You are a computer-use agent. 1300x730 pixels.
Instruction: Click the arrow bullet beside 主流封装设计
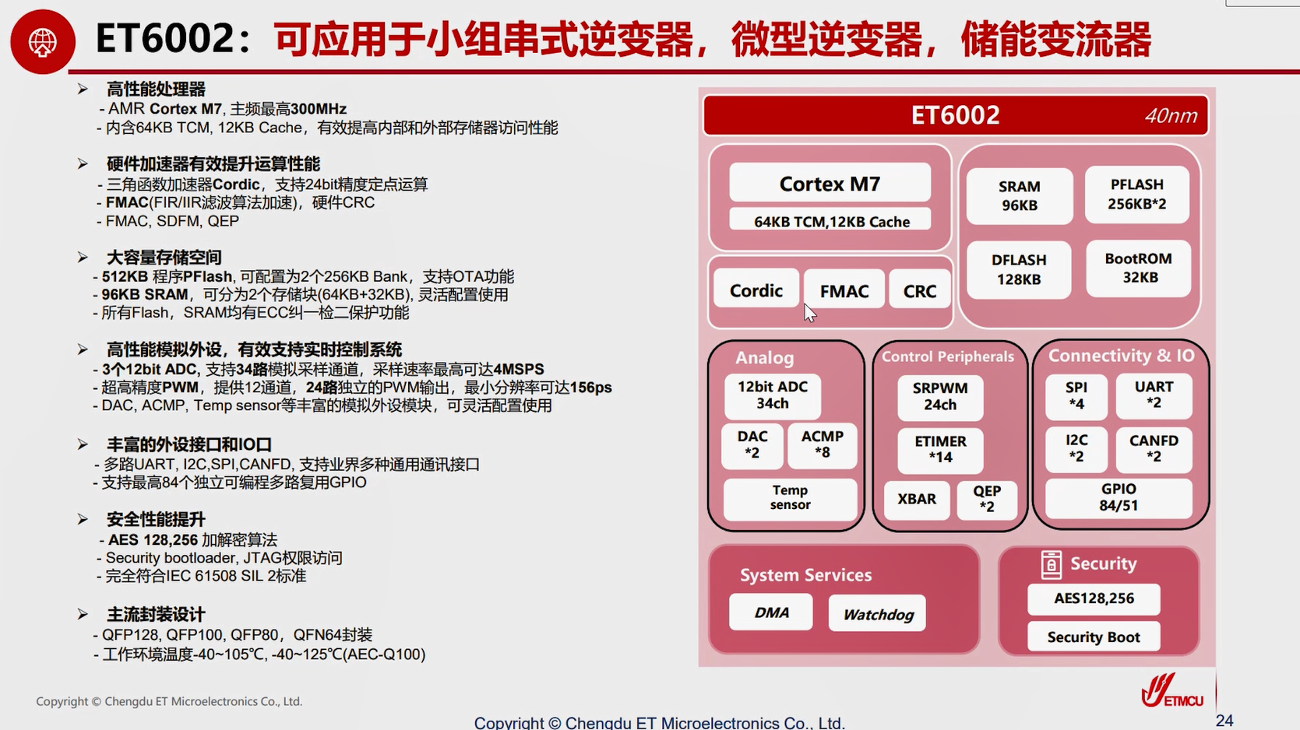coord(83,615)
